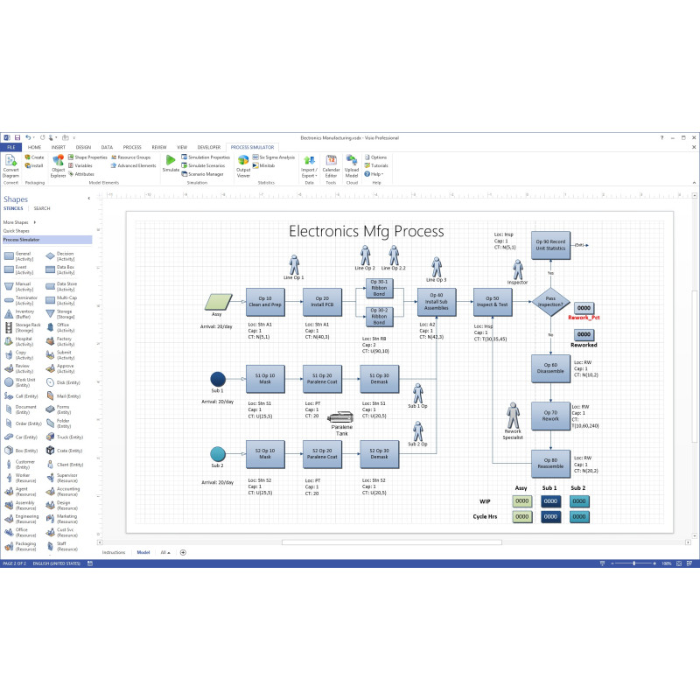
Task: Switch to the DEVELOPER ribbon tab
Action: pyautogui.click(x=209, y=147)
